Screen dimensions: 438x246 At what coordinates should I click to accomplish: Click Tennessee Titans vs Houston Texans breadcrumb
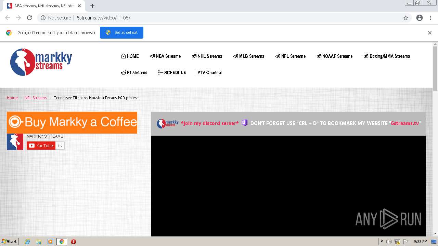click(96, 98)
